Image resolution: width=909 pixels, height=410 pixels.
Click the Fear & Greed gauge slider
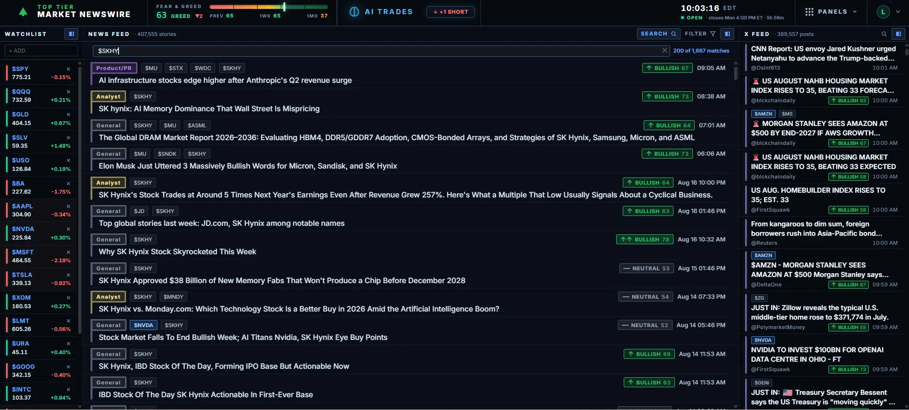268,7
